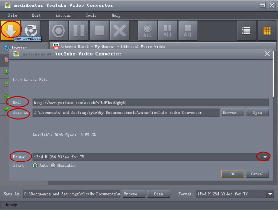The height and width of the screenshot is (210, 278).
Task: Open the Edit menu
Action: (x=36, y=15)
